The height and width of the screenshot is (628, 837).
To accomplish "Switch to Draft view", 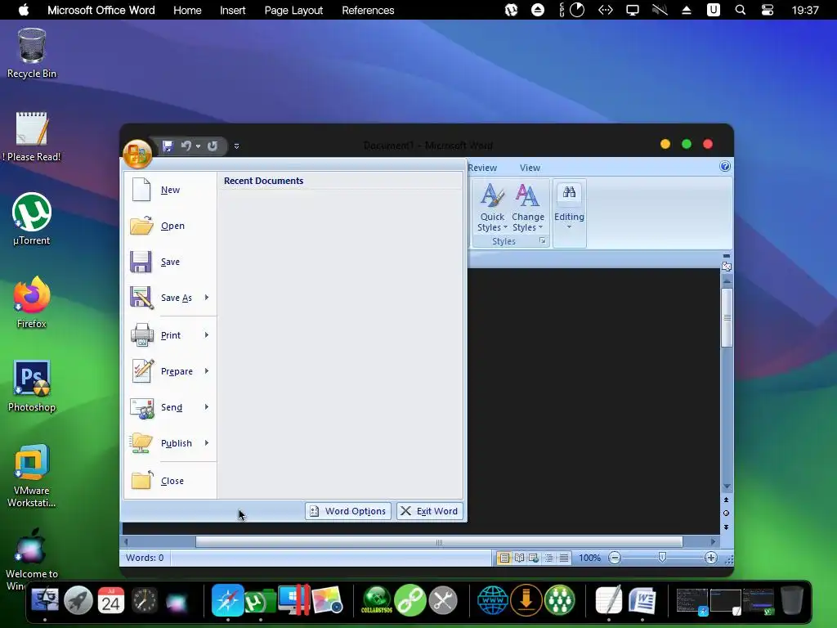I will (564, 558).
